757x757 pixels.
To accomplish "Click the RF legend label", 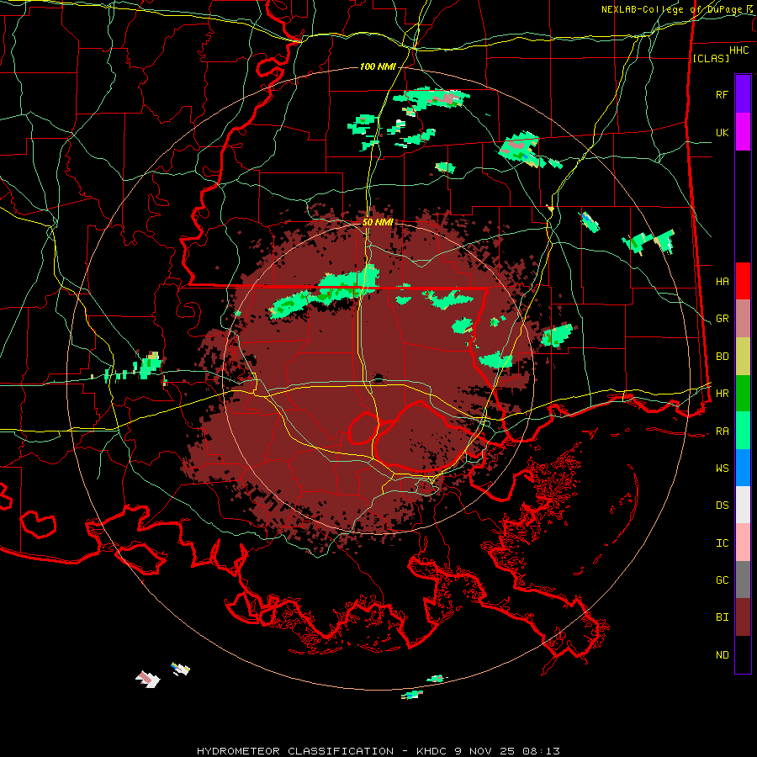I will point(722,94).
